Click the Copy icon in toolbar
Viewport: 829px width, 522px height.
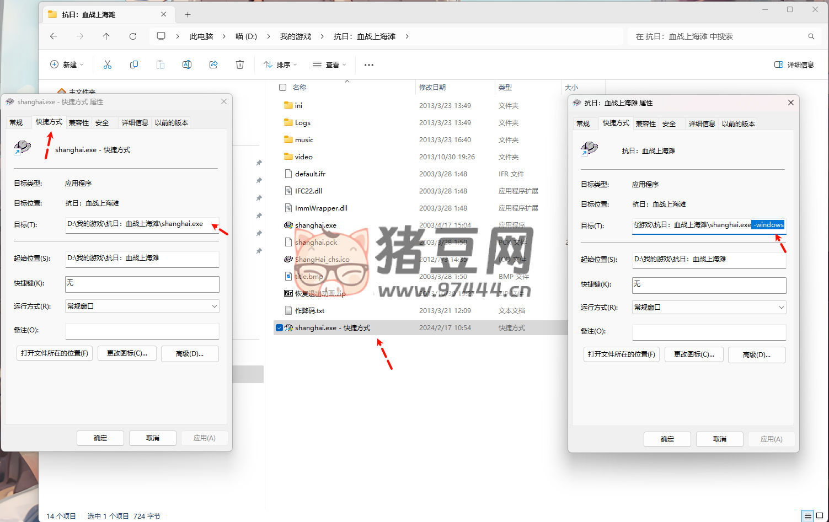tap(134, 65)
